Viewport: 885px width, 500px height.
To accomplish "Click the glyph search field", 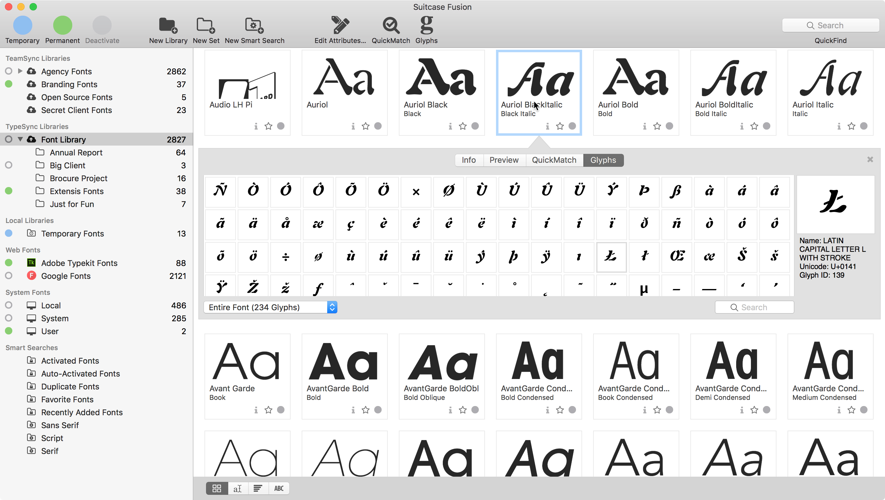I will coord(754,307).
